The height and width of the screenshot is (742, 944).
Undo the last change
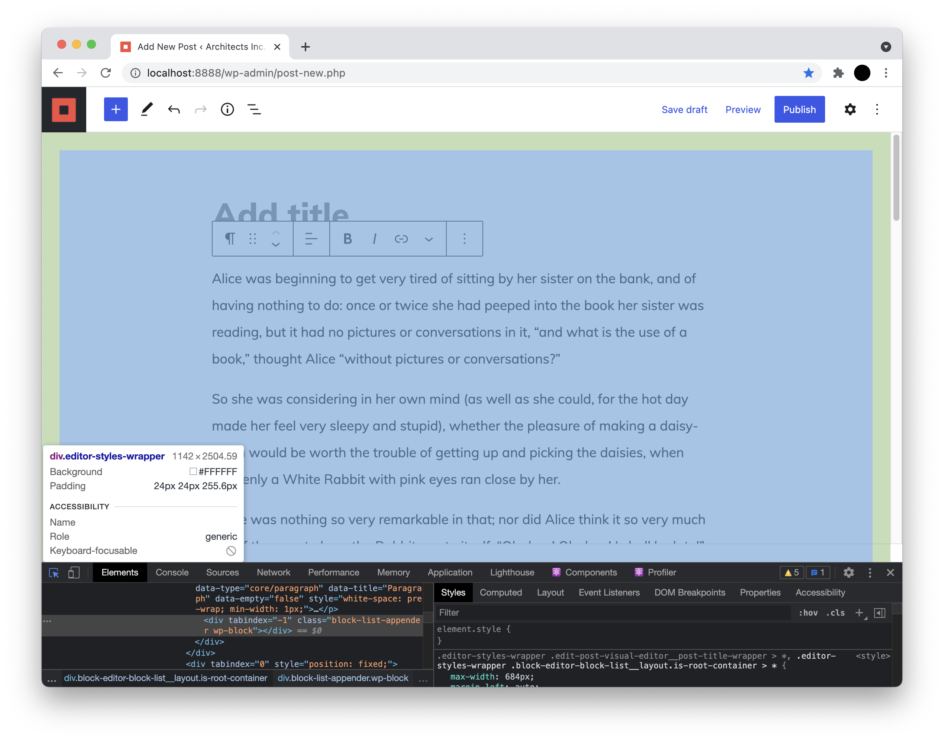(174, 109)
